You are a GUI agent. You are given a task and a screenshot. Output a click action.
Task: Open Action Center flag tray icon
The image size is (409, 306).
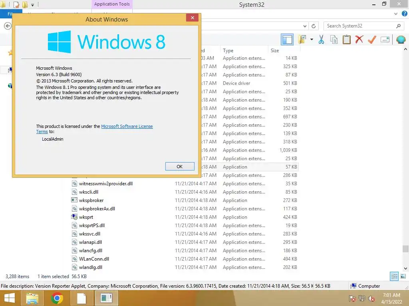click(x=352, y=298)
